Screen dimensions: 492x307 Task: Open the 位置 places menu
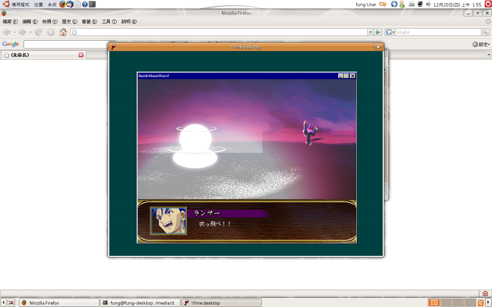(39, 4)
